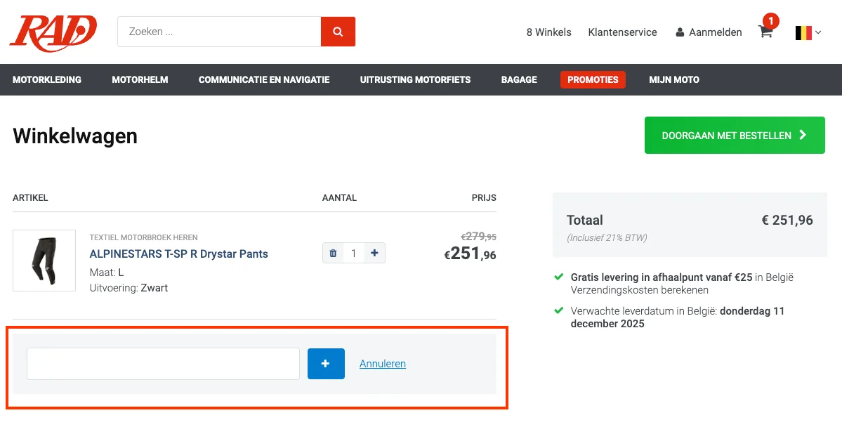Click the motorcycle pants product thumbnail
The height and width of the screenshot is (427, 842).
pyautogui.click(x=44, y=261)
